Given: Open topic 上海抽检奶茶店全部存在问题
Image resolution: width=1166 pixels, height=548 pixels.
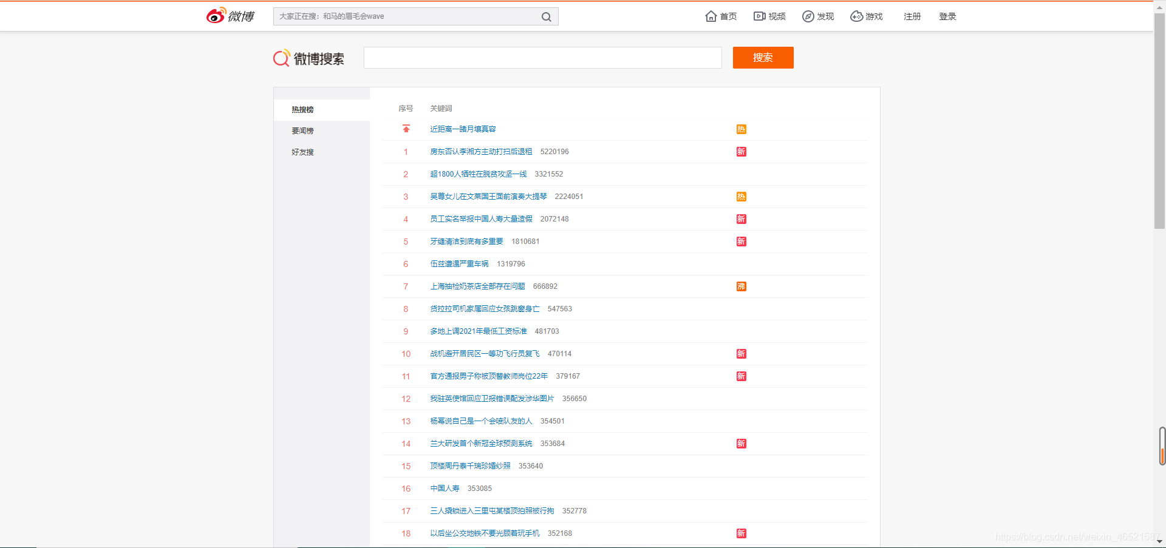Looking at the screenshot, I should pos(477,286).
